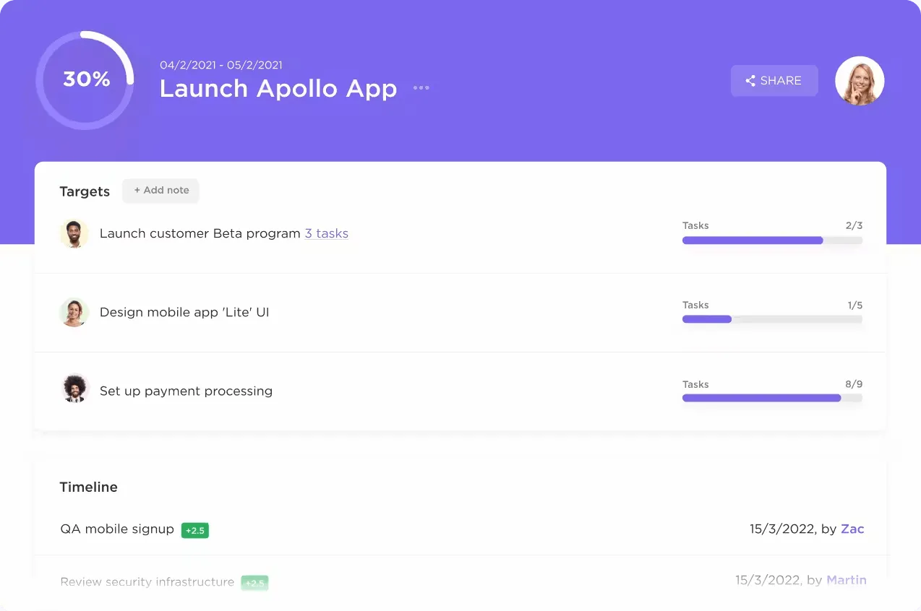Screen dimensions: 921x611
Task: Click the 1/5 task count
Action: coord(855,305)
